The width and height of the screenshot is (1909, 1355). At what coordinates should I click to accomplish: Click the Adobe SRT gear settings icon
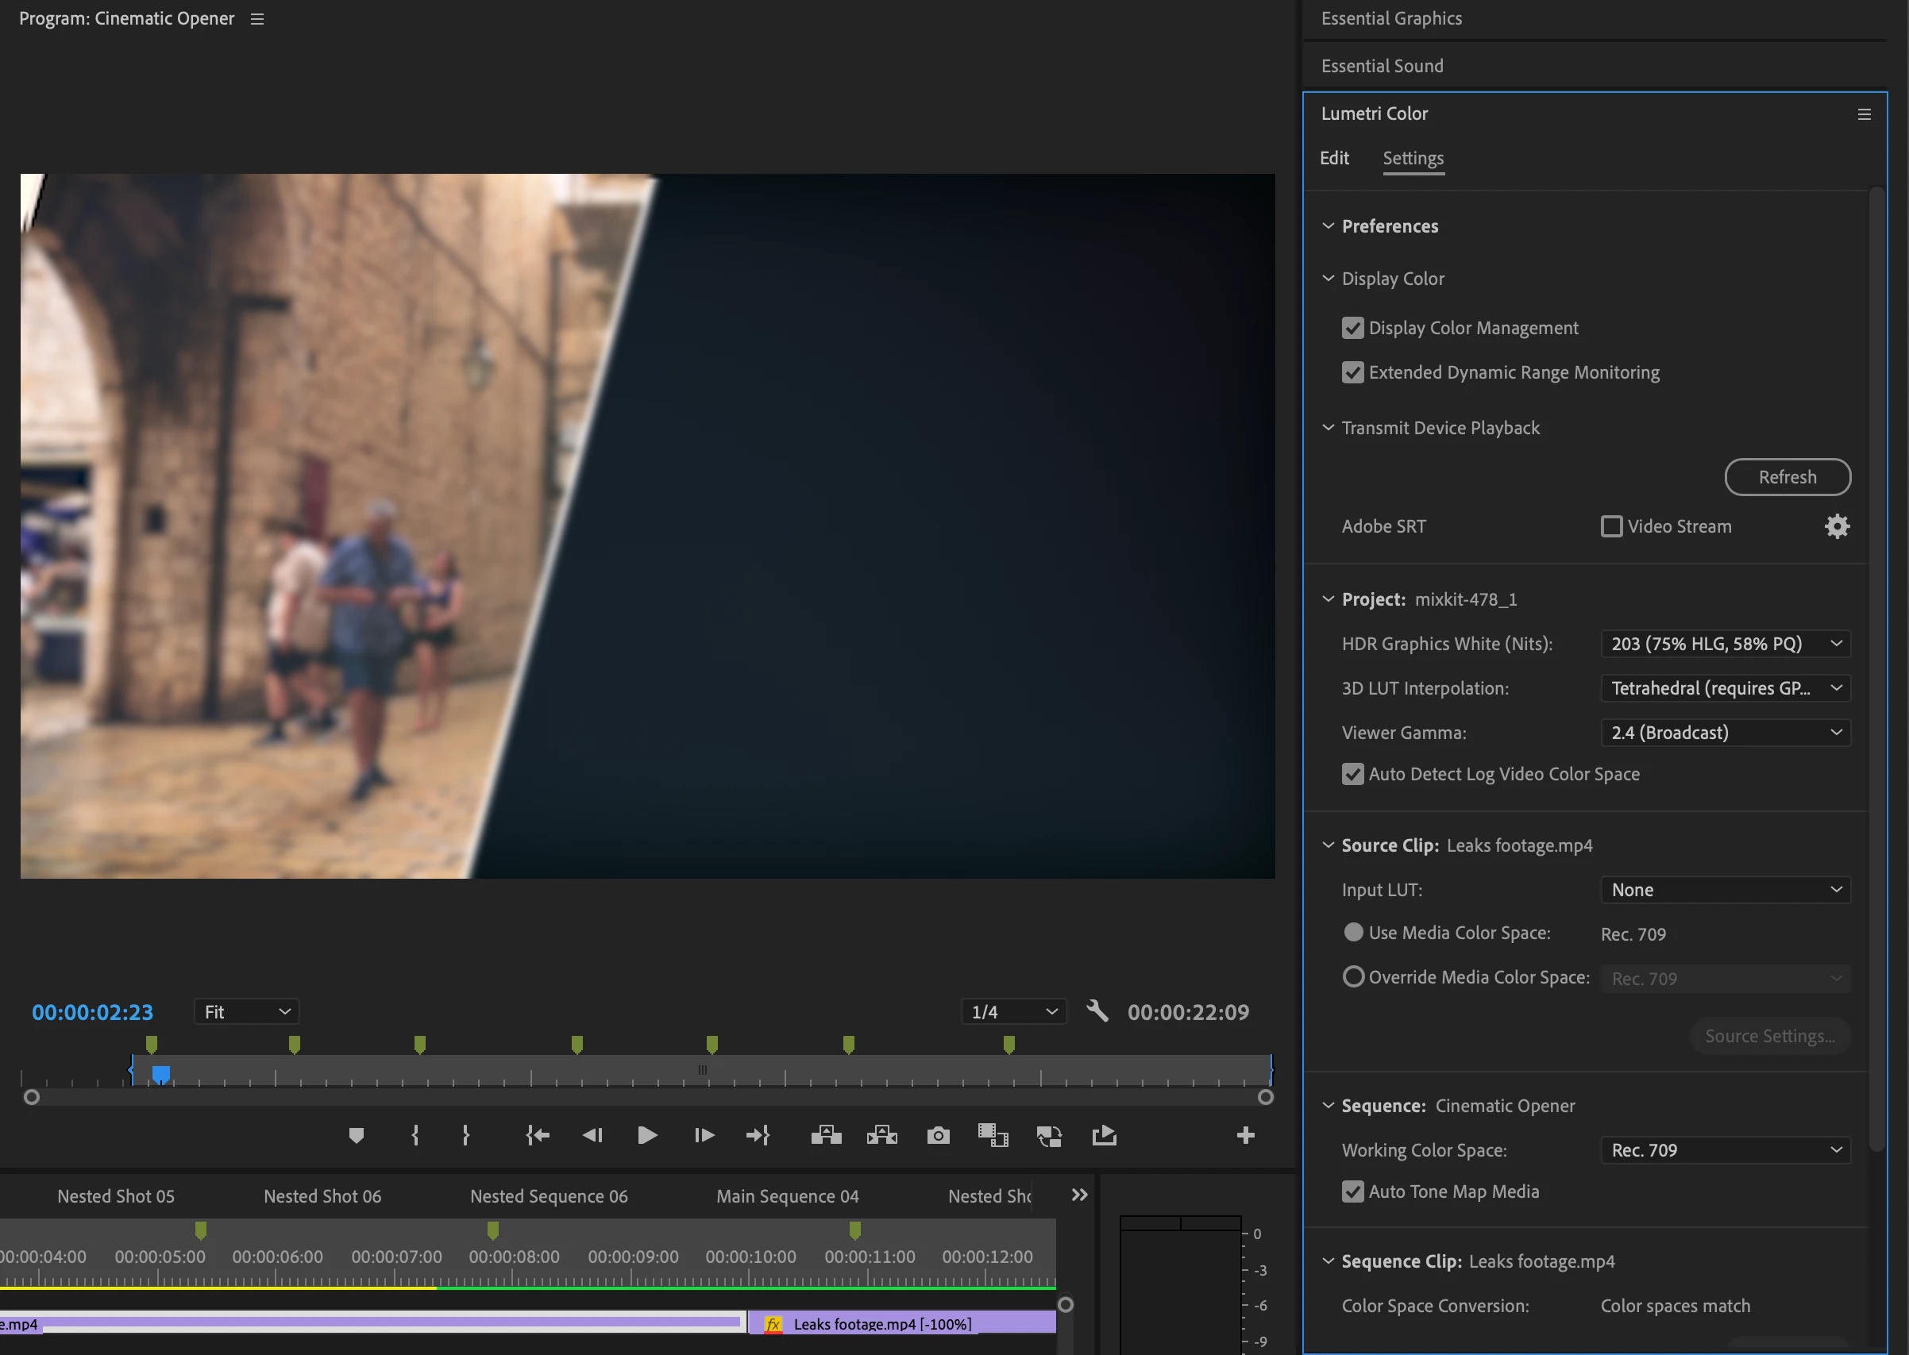1837,526
